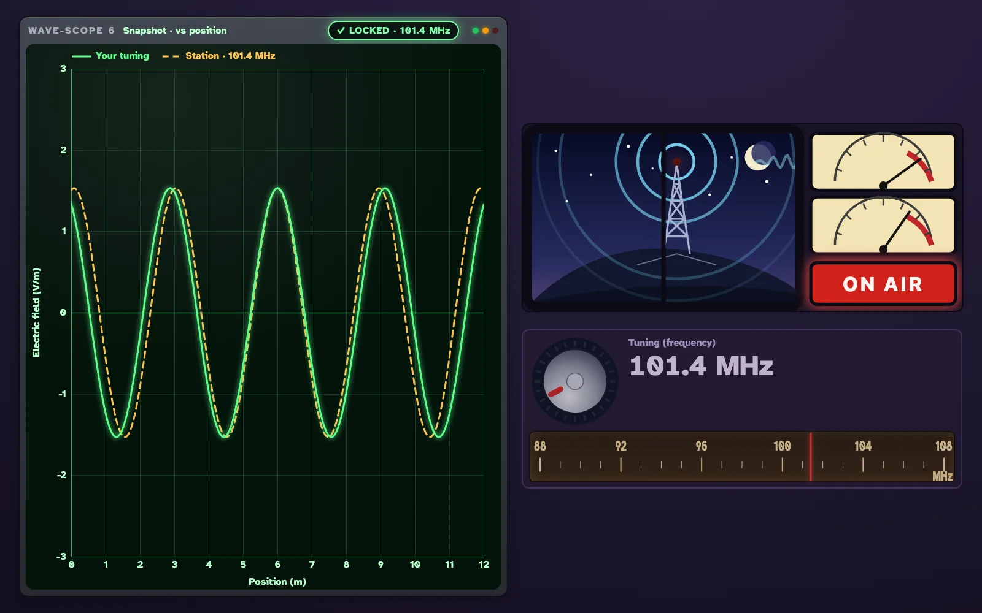Click the lower signal meter gauge
Screen dimensions: 982x613
click(883, 225)
